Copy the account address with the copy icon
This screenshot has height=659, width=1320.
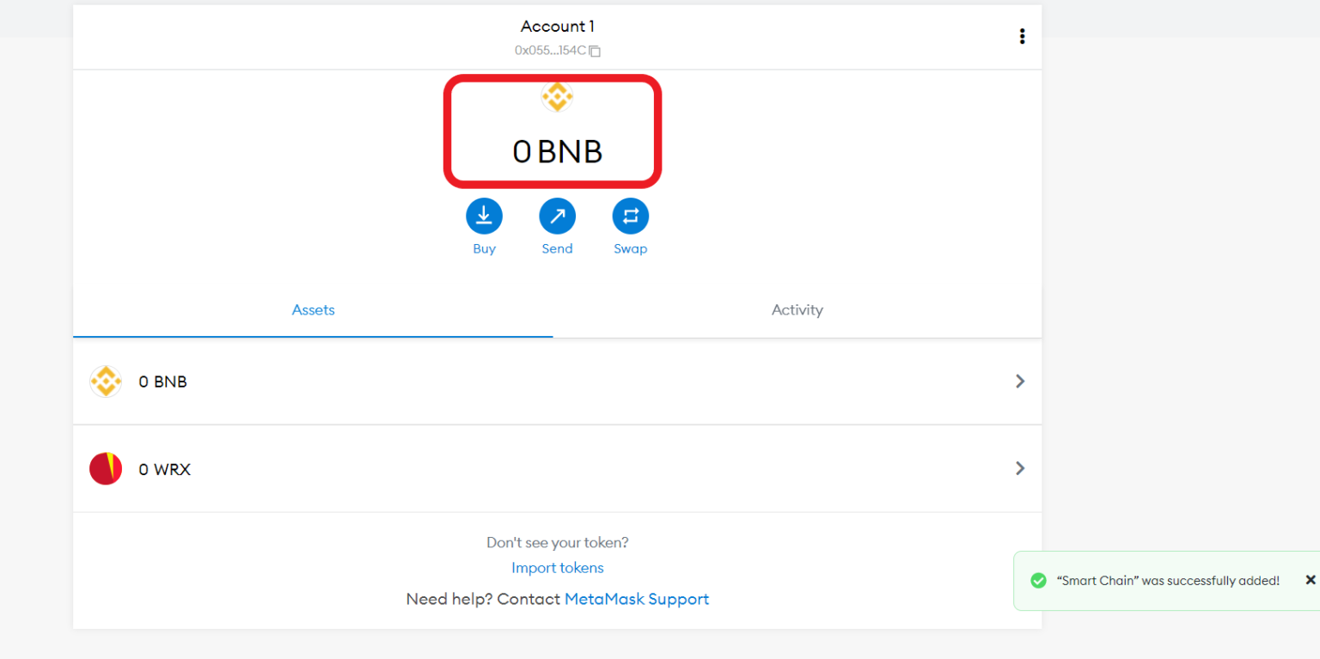coord(595,52)
